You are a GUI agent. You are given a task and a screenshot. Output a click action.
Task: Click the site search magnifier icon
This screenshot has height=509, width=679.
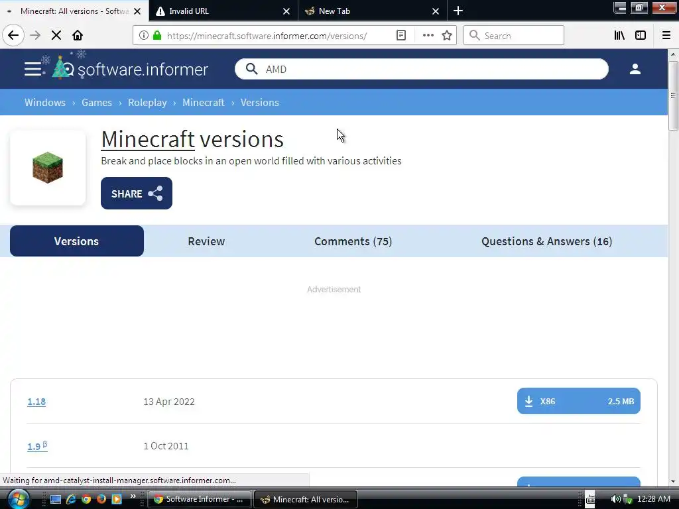pyautogui.click(x=251, y=69)
